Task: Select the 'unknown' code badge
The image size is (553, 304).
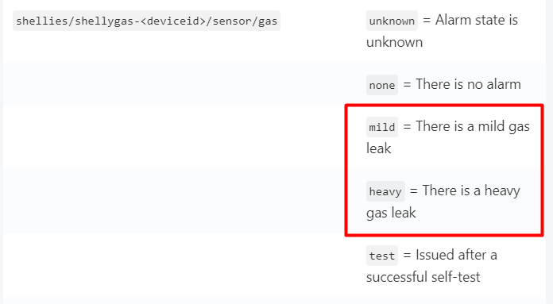Action: (392, 21)
